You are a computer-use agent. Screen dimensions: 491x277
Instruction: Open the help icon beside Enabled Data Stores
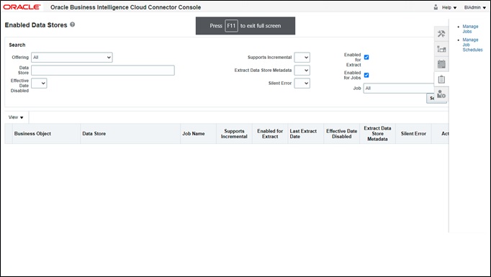72,24
